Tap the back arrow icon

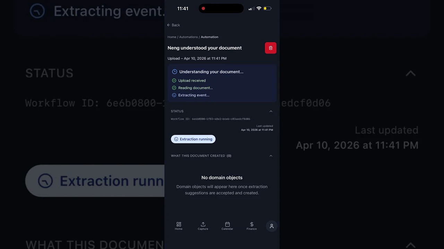point(169,25)
